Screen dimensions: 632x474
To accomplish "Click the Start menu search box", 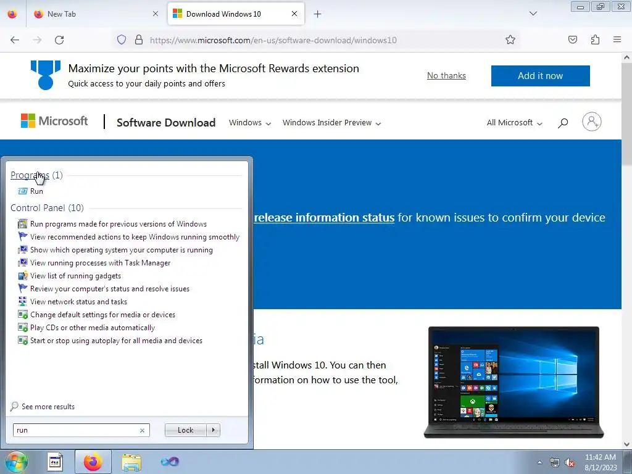I will pyautogui.click(x=81, y=430).
